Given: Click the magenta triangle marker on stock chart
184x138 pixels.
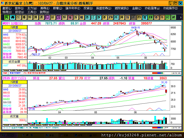Looking at the screenshot, I should 132,109.
